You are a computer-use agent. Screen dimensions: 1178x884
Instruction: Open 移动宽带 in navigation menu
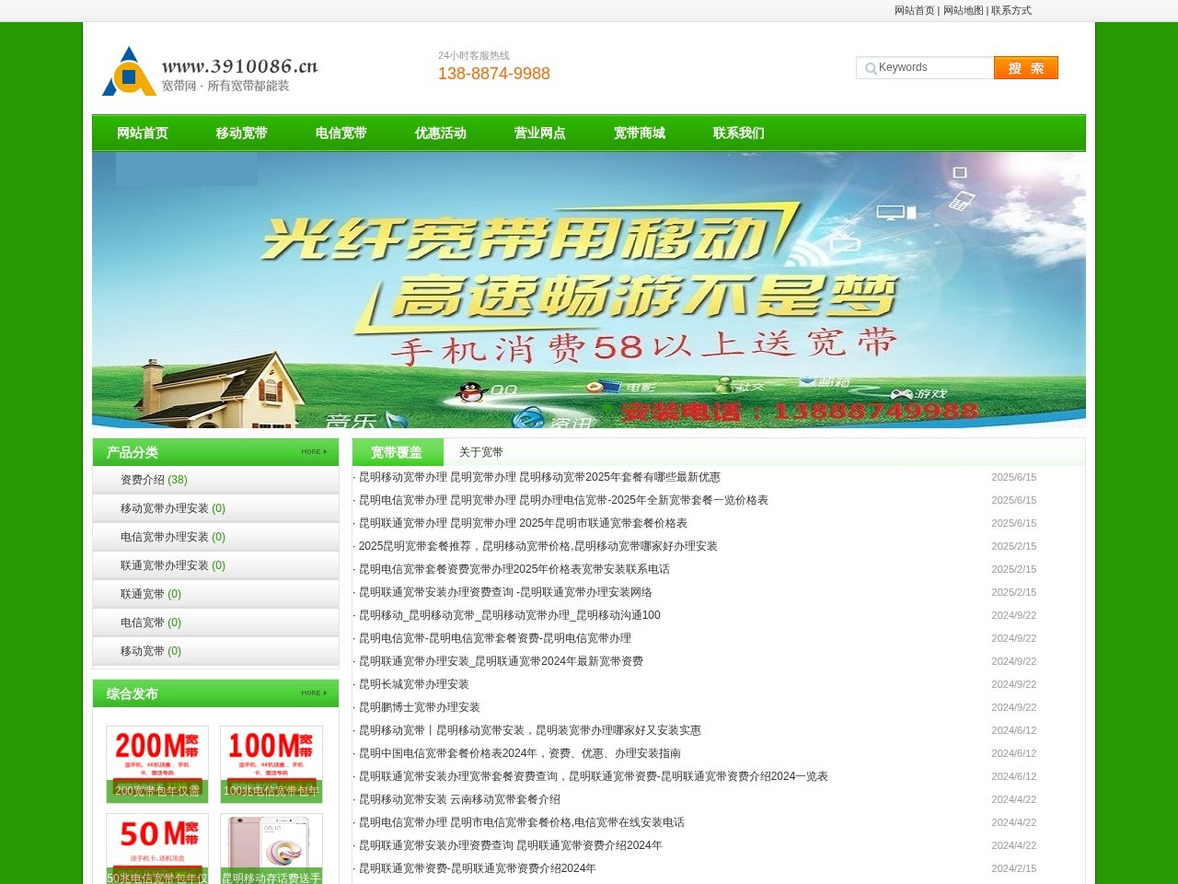point(241,134)
